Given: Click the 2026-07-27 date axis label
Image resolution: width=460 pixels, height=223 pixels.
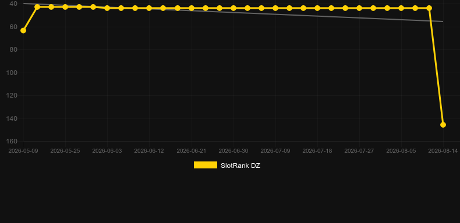Looking at the screenshot, I should pyautogui.click(x=359, y=151).
